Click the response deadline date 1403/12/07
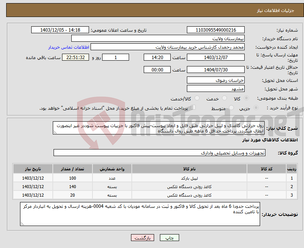This screenshot has width=304, height=248. (216, 57)
